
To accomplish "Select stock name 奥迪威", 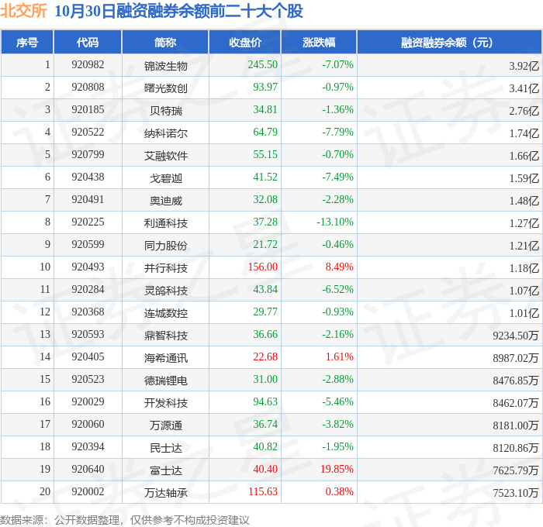I will click(165, 201).
